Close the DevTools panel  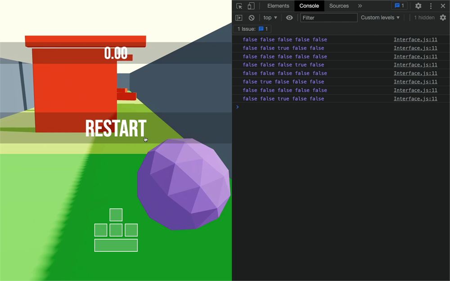pyautogui.click(x=443, y=6)
